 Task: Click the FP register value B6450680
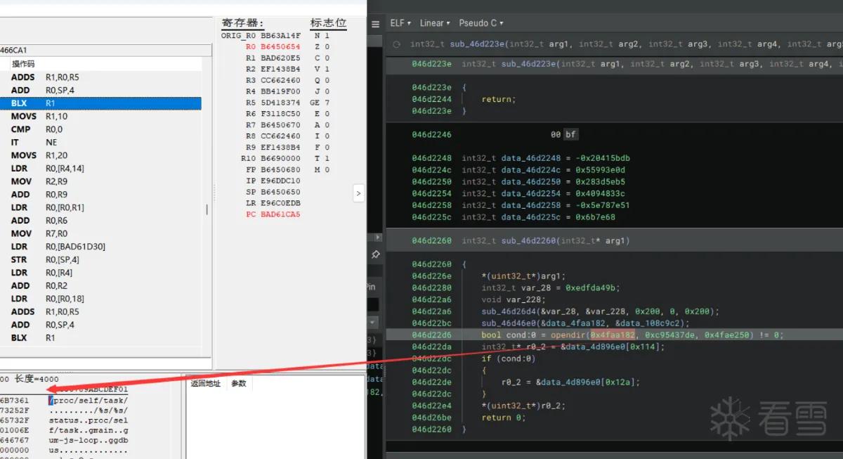tap(280, 169)
